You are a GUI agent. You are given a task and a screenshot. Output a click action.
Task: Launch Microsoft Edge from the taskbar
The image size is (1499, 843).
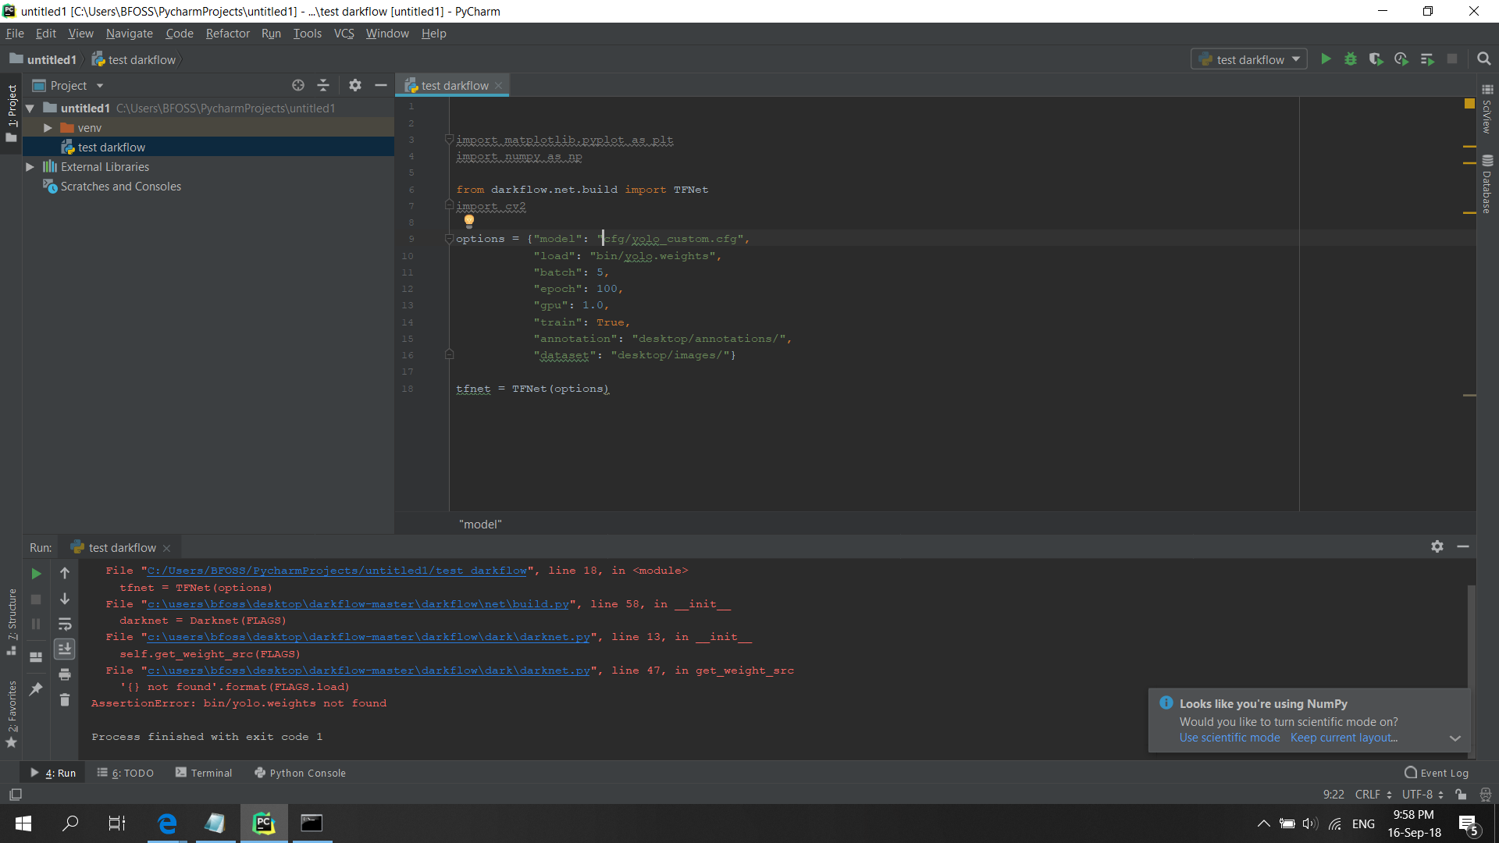[167, 823]
